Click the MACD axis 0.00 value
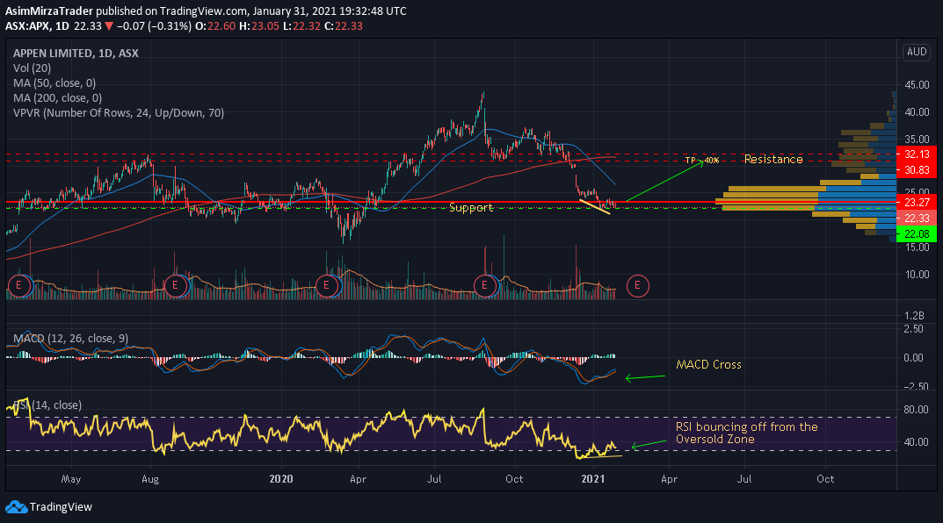This screenshot has height=523, width=943. tap(913, 358)
